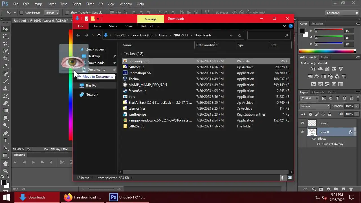Open the Auto-Select Group dropdown

[x=52, y=13]
